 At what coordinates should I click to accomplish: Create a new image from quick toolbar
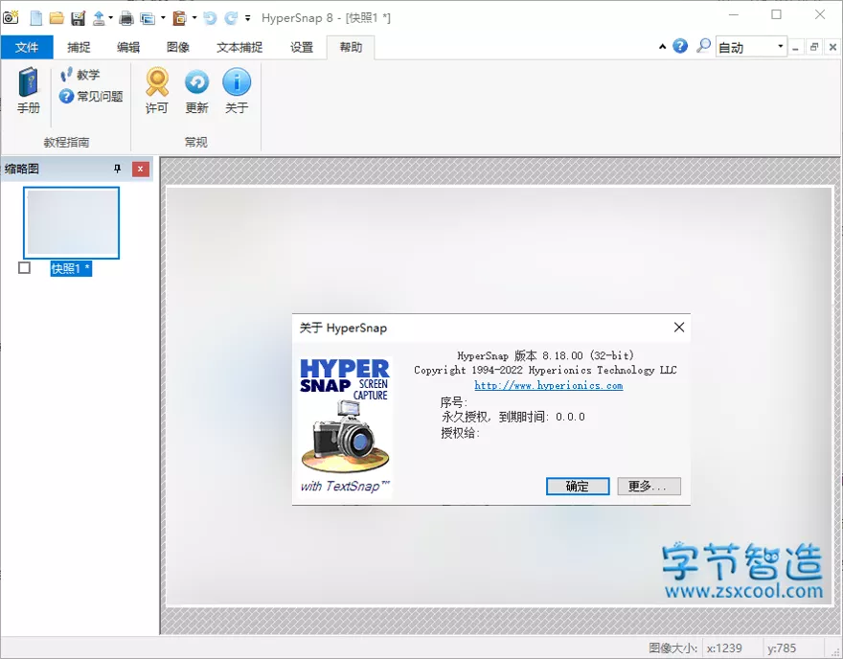pyautogui.click(x=36, y=18)
